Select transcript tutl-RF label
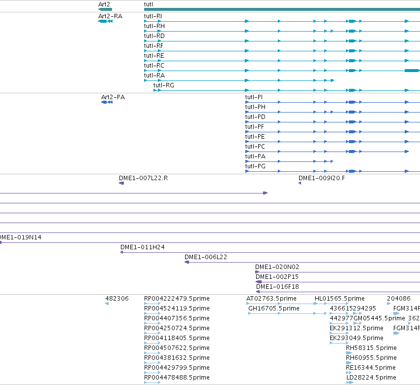 click(153, 46)
